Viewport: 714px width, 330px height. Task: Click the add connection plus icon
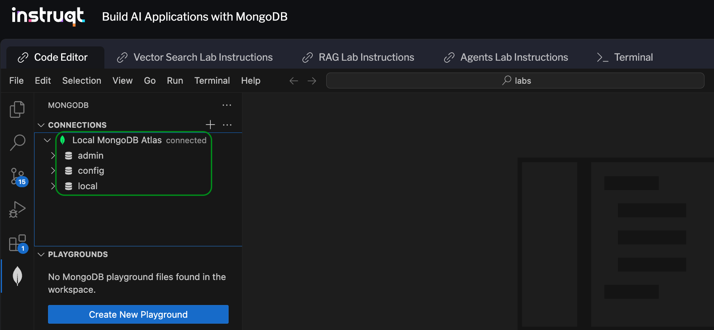210,125
